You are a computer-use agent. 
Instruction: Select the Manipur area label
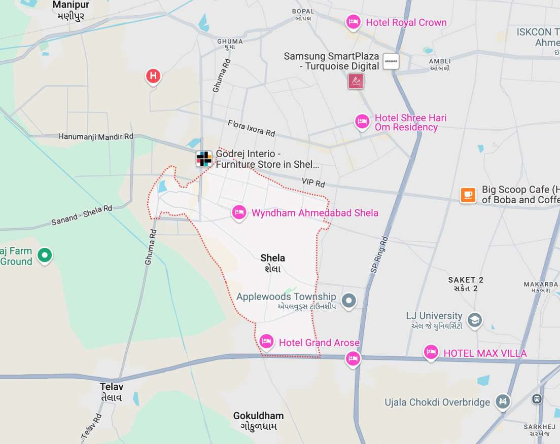[x=71, y=10]
